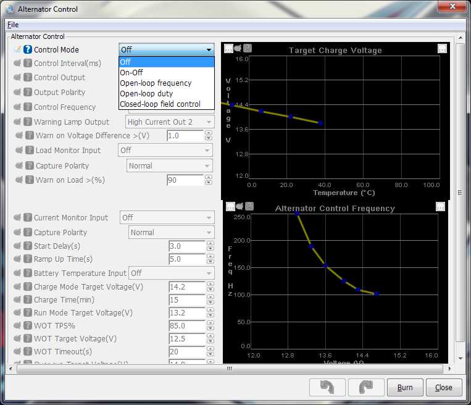Viewport: 471px width, 405px height.
Task: Click the pencil note icon beside Control Mode
Action: click(x=17, y=49)
